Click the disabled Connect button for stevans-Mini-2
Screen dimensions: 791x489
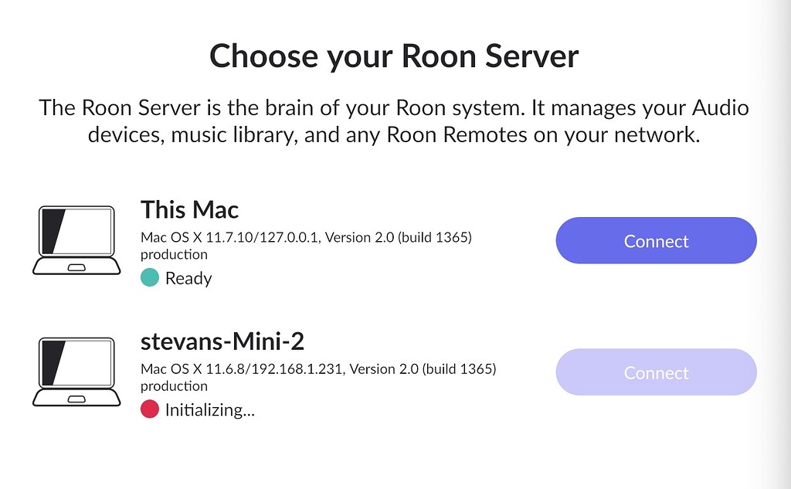(x=656, y=372)
